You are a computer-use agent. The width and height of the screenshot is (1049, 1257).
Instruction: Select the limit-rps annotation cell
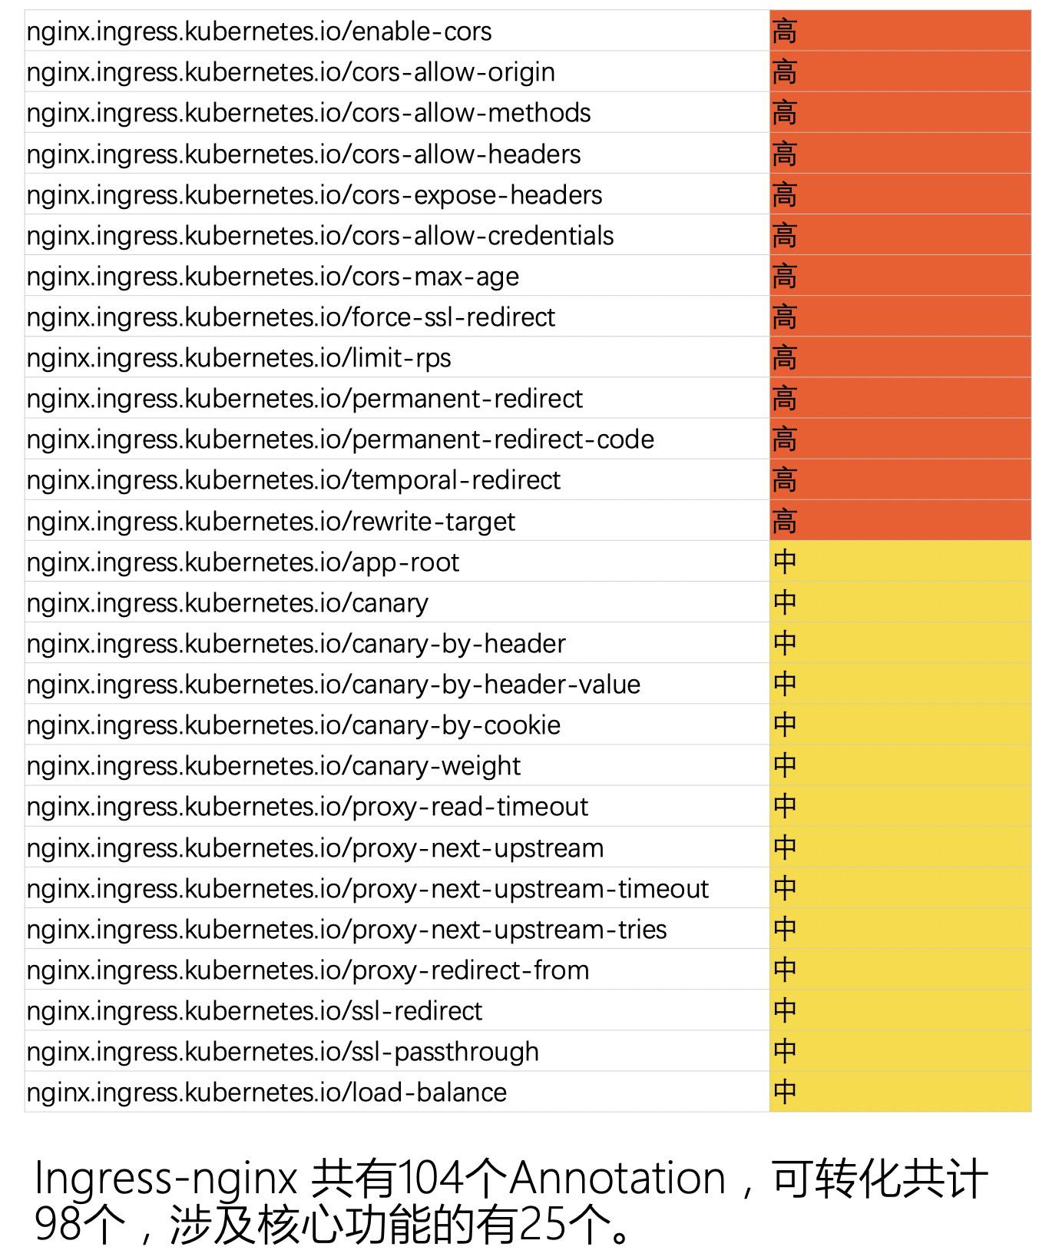(397, 357)
